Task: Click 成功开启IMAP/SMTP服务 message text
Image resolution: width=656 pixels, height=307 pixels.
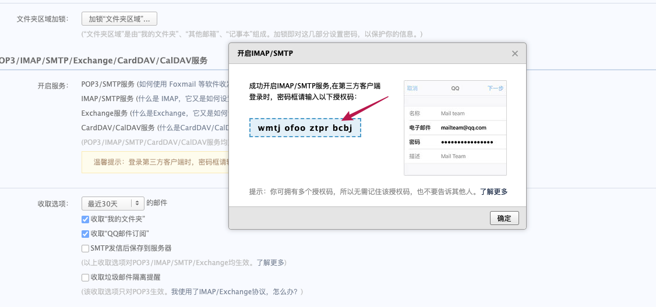Action: 314,91
